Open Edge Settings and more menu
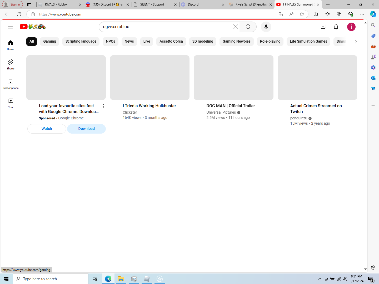Viewport: 379px width, 284px height. (x=362, y=14)
